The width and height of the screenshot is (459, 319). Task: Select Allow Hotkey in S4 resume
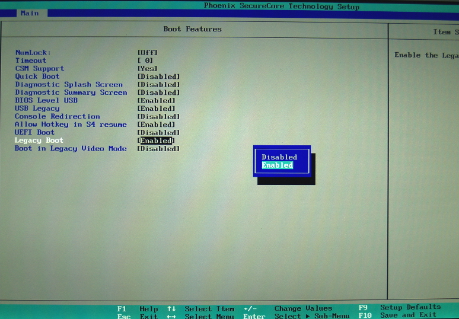[x=71, y=125]
